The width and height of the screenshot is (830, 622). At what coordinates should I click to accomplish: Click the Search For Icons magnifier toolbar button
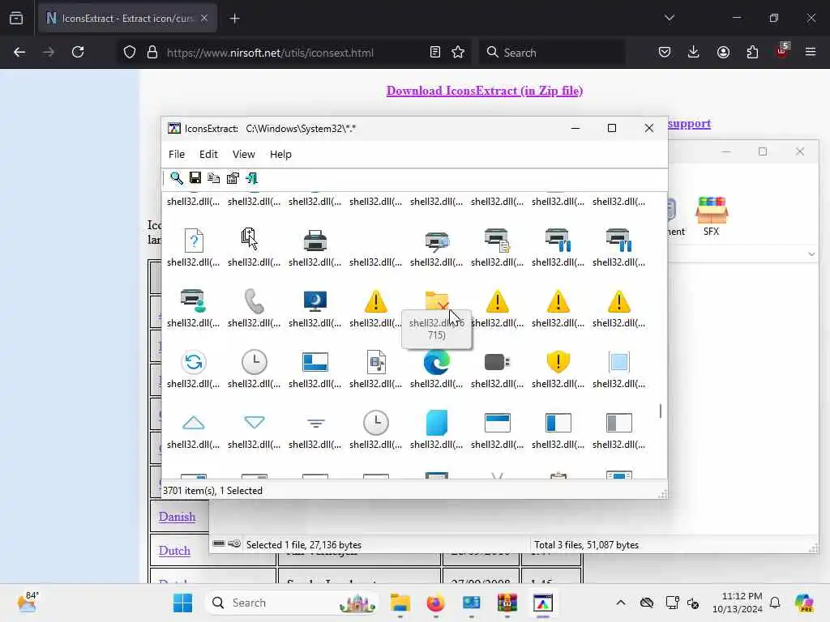(176, 178)
